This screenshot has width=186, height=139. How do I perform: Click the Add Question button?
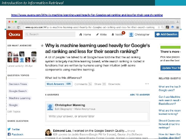pos(167,34)
